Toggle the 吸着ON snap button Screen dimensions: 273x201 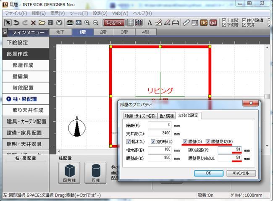point(113,22)
